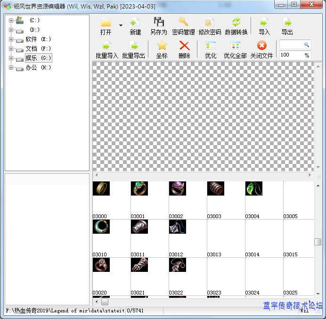
Task: Click the zoom percentage field showing 100
Action: [291, 55]
